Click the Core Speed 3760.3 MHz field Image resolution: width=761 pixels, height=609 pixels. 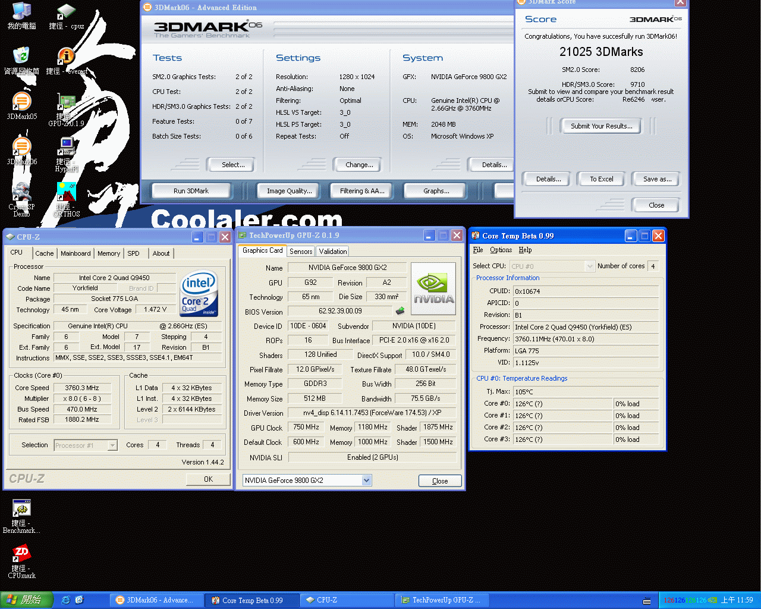click(x=82, y=388)
